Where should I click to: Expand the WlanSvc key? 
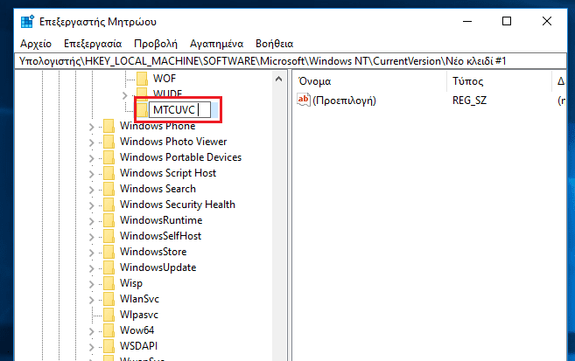91,300
